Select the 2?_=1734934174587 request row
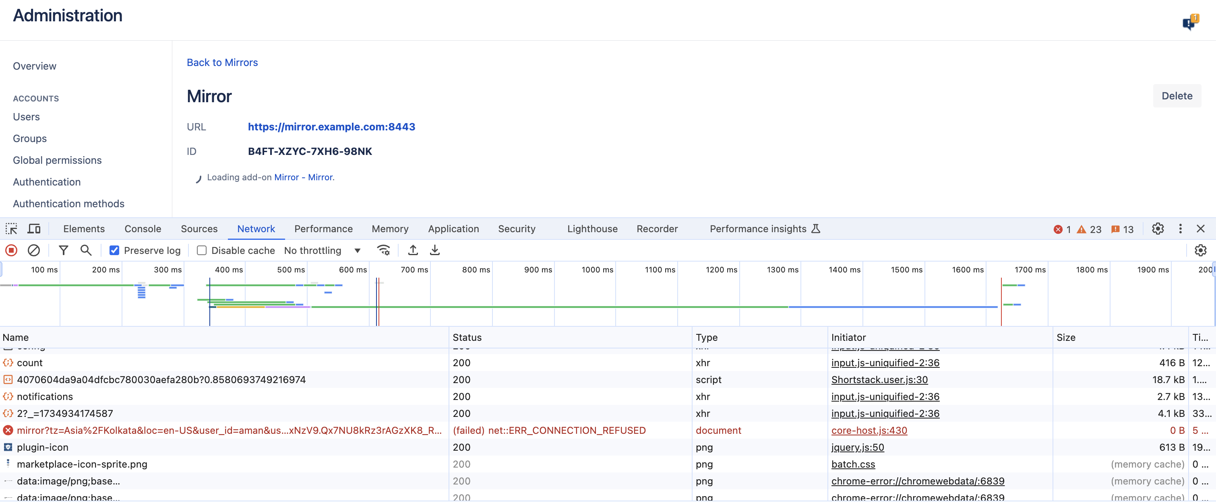Screen dimensions: 1216x503 coord(608,414)
